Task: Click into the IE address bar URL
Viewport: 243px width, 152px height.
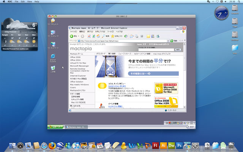Action: pyautogui.click(x=122, y=41)
